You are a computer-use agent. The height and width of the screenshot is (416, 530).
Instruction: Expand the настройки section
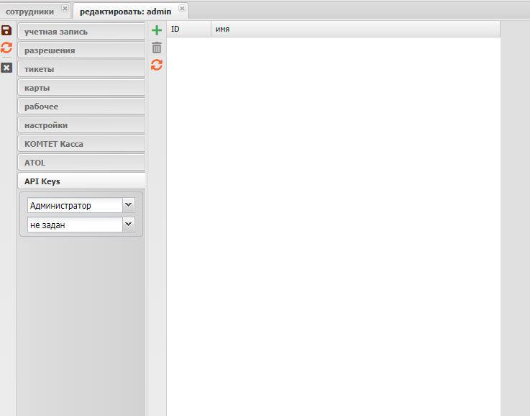pos(81,125)
